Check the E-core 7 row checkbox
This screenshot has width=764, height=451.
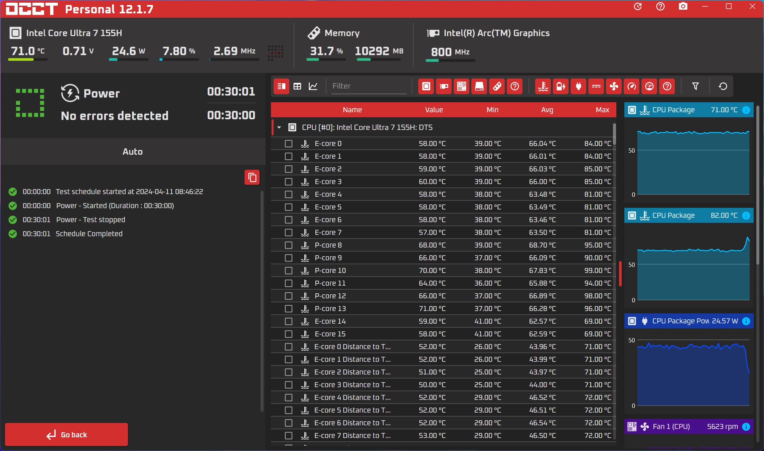coord(289,233)
